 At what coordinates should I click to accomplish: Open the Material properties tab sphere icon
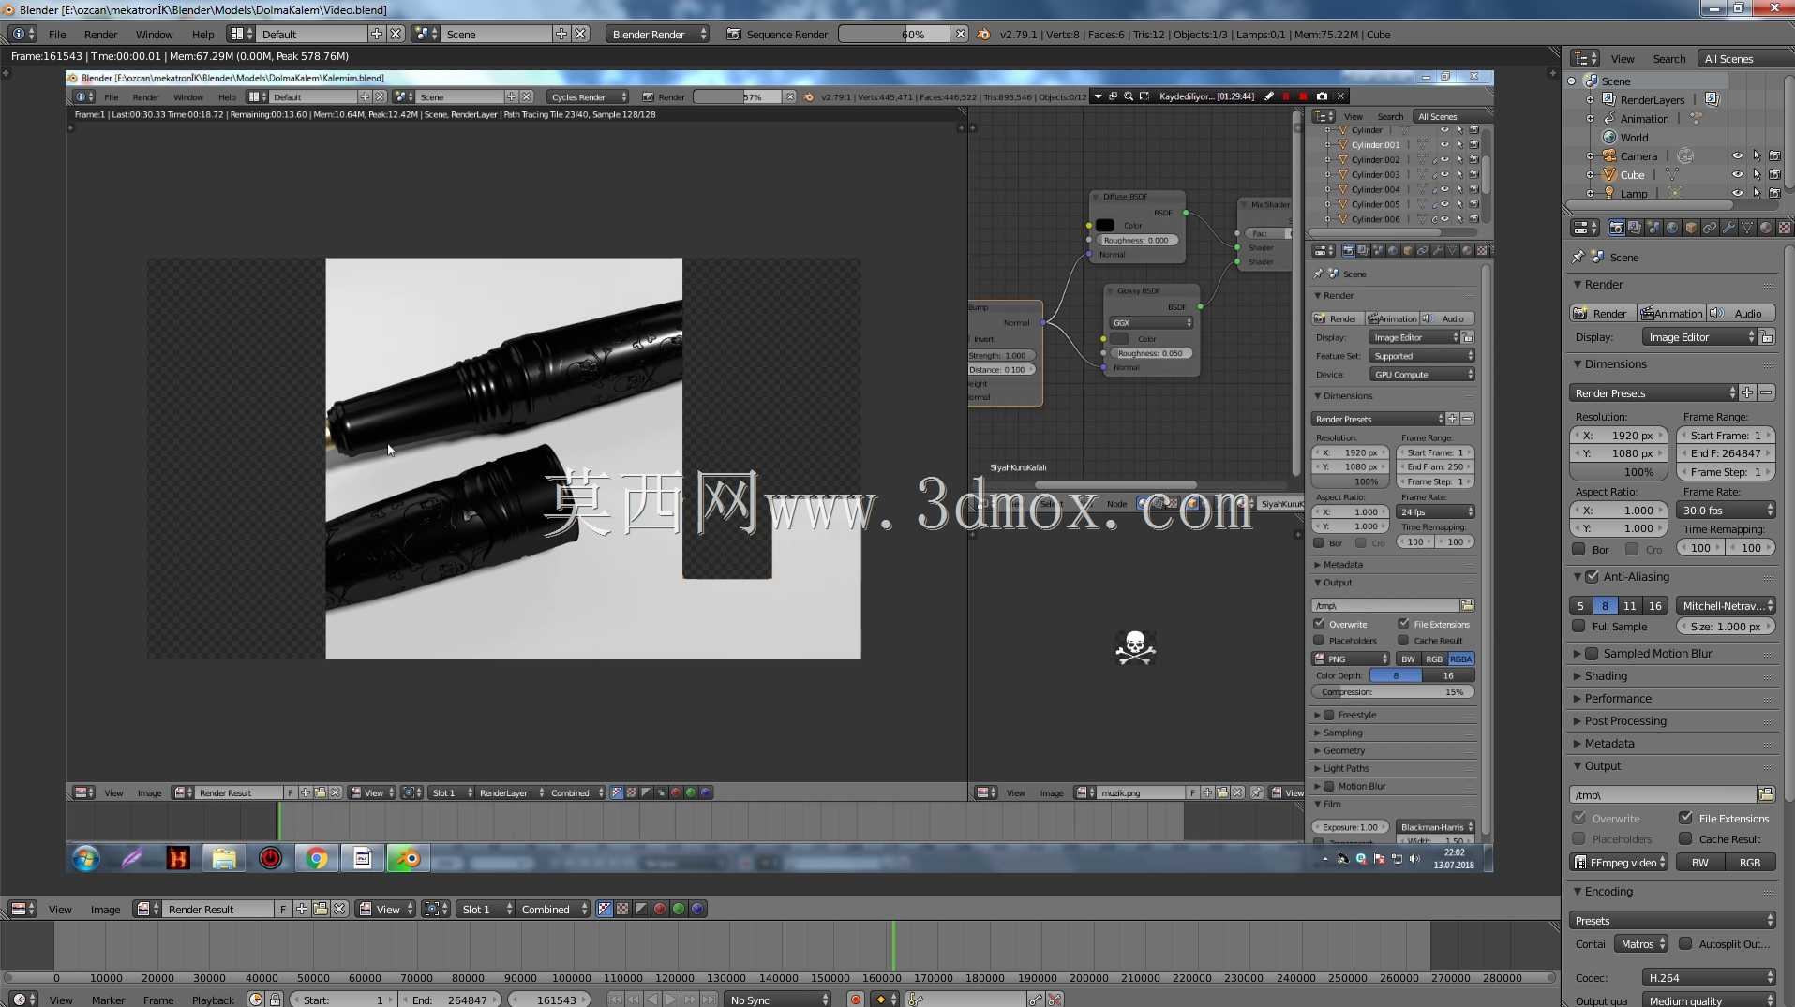1766,228
